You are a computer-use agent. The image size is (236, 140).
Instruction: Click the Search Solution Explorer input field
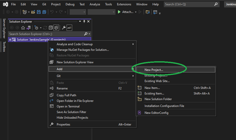pyautogui.click(x=46, y=34)
